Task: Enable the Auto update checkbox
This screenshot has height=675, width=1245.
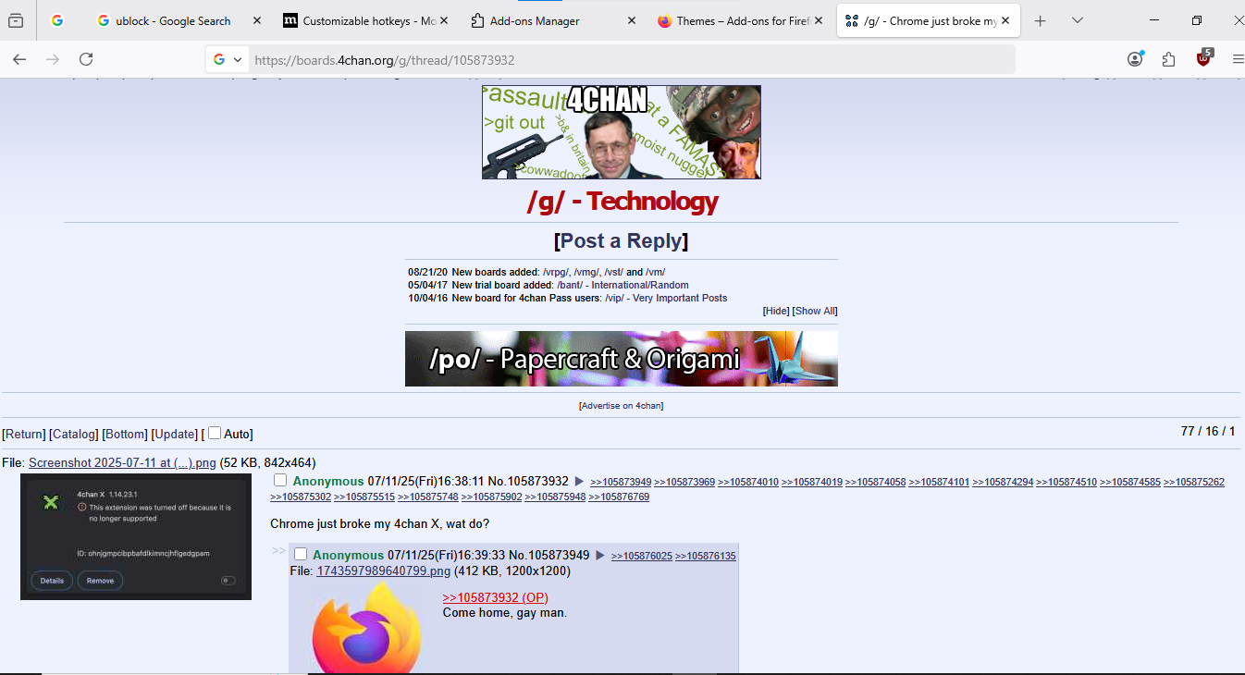Action: coord(215,433)
